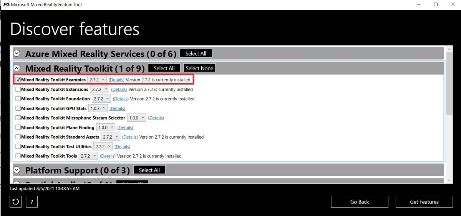Enable Mixed Reality Toolkit Standard Assets checkbox
Image resolution: width=461 pixels, height=216 pixels.
click(18, 137)
